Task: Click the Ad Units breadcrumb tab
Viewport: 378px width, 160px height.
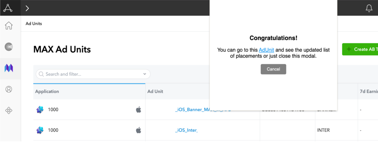Action: click(34, 24)
